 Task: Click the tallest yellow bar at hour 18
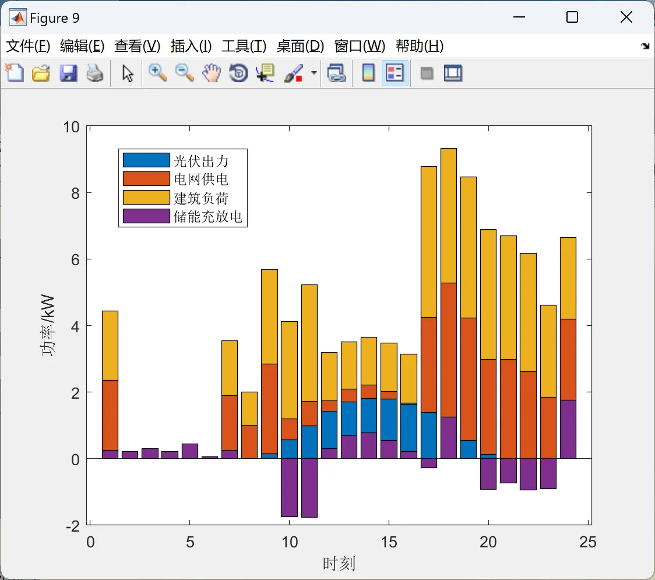(x=449, y=216)
